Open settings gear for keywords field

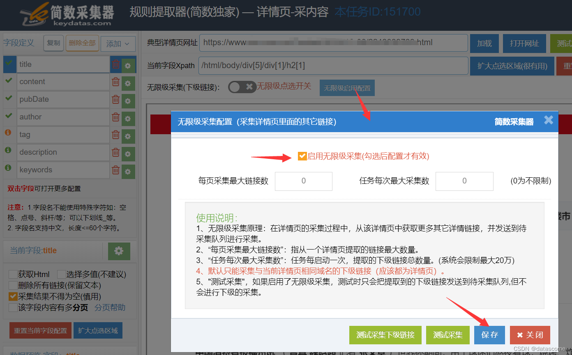128,172
